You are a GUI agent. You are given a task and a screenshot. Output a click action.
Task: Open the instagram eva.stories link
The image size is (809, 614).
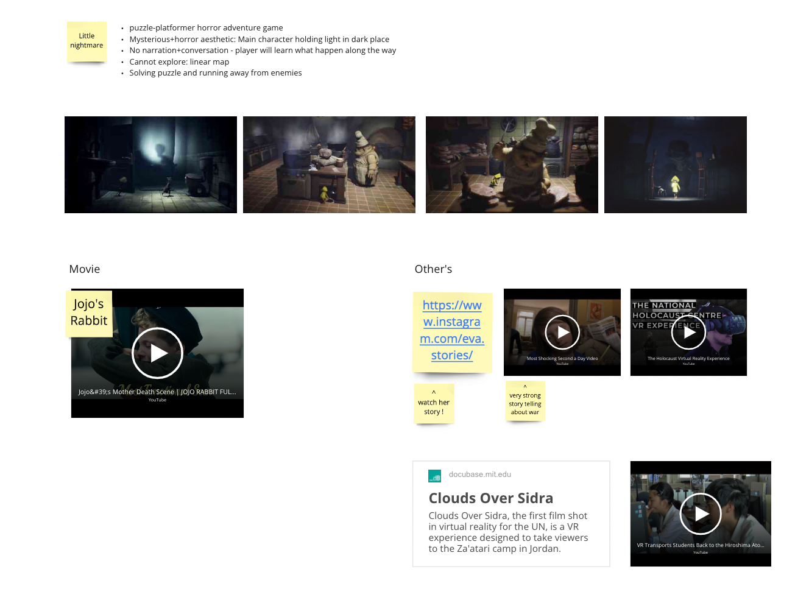click(x=452, y=330)
